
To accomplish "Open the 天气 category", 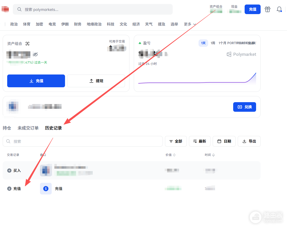I will [149, 24].
